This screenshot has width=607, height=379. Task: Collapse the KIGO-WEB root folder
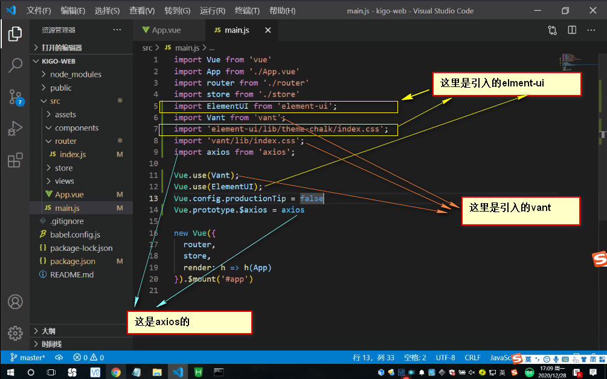tap(82, 61)
